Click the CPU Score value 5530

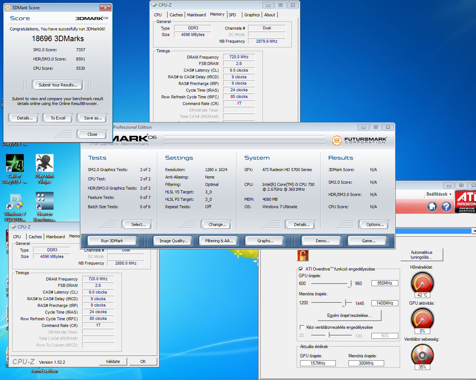81,68
